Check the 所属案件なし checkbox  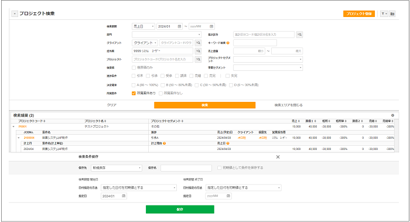[x=161, y=93]
